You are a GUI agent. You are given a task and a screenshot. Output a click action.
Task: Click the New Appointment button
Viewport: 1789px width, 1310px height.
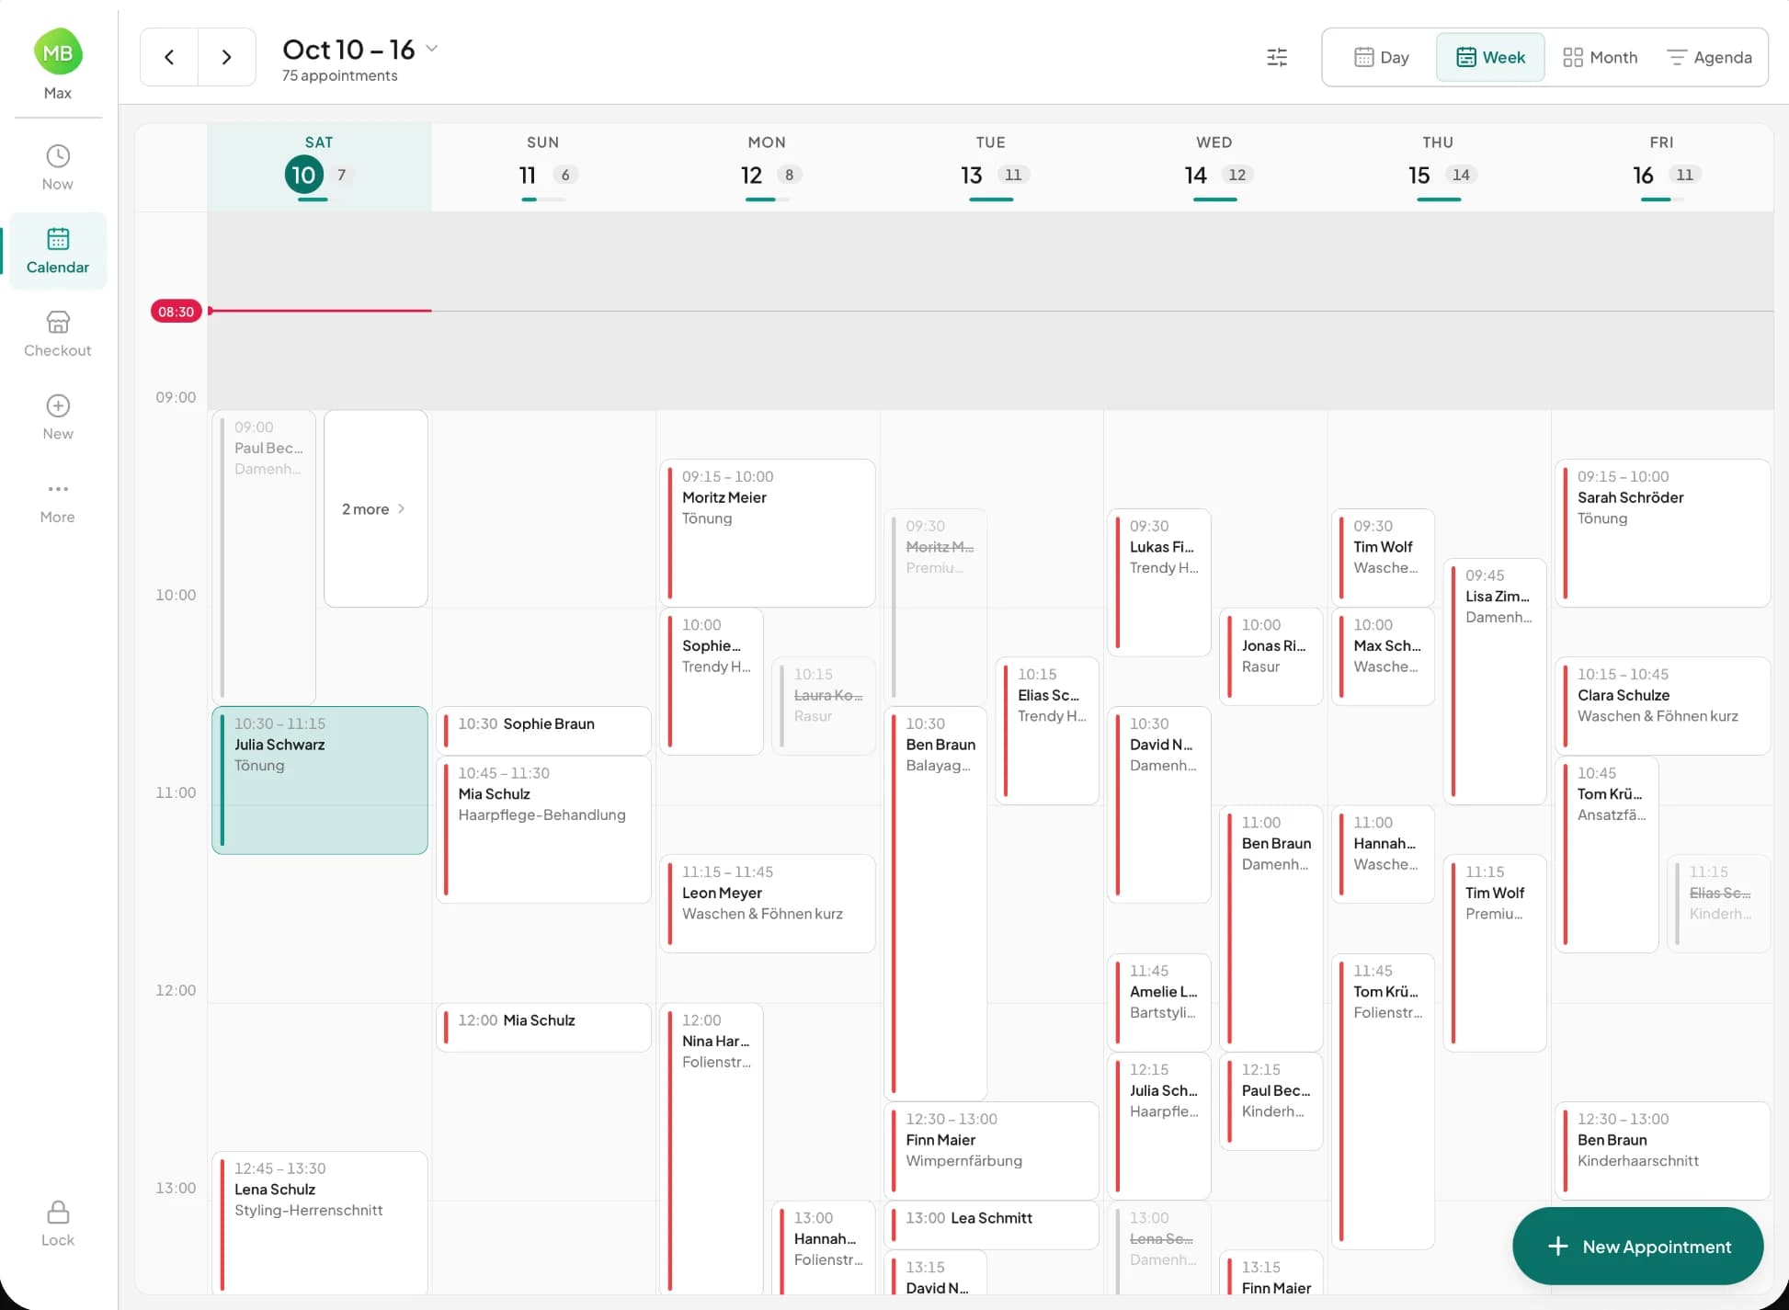pyautogui.click(x=1638, y=1247)
